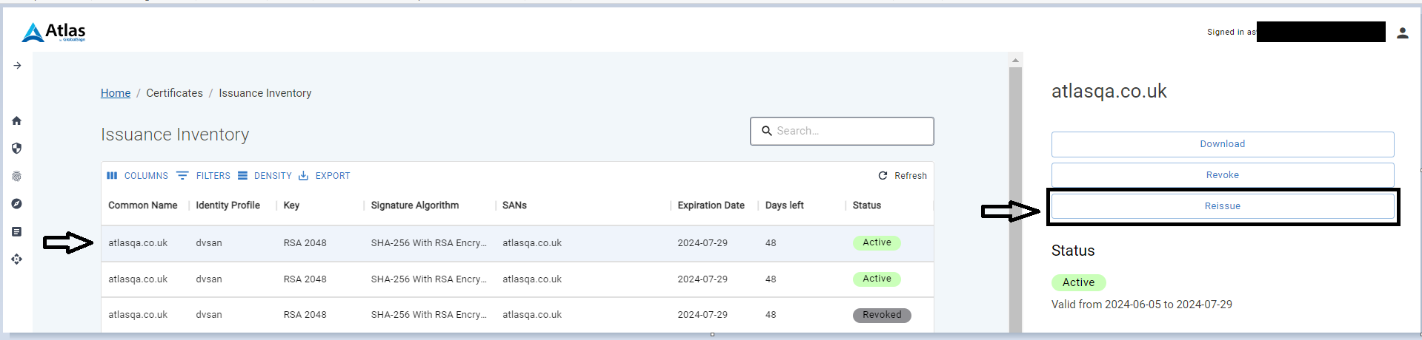Open the compass icon in the sidebar
This screenshot has height=340, width=1422.
coord(16,203)
